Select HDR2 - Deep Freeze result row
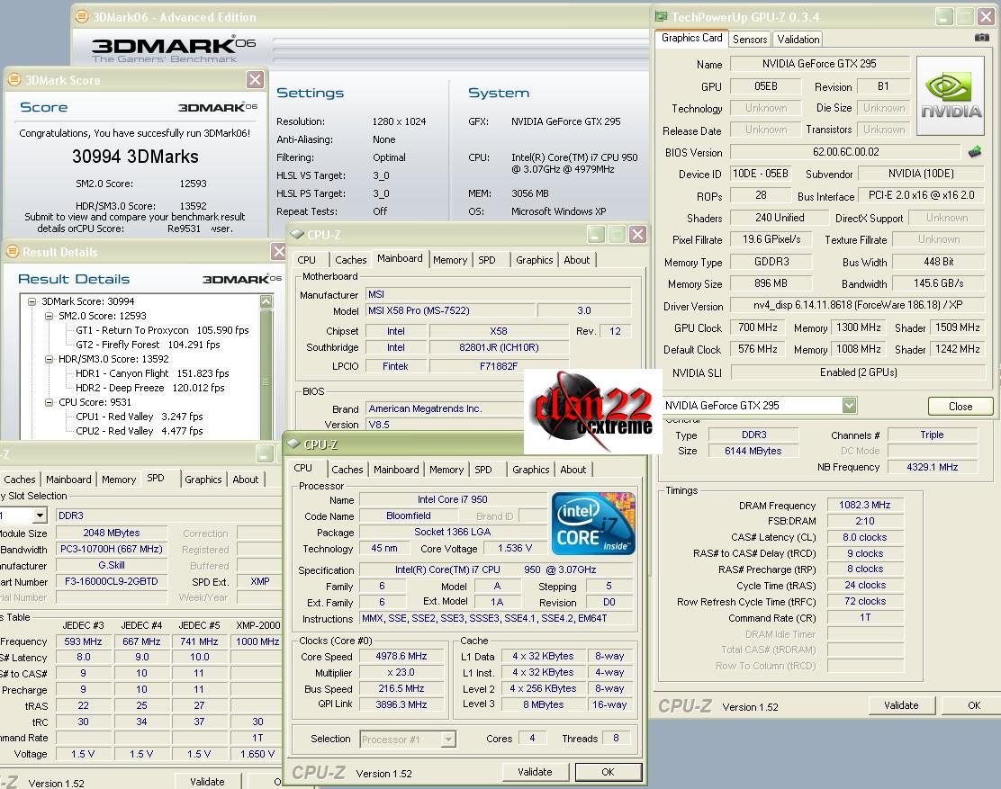1001x789 pixels. [150, 388]
